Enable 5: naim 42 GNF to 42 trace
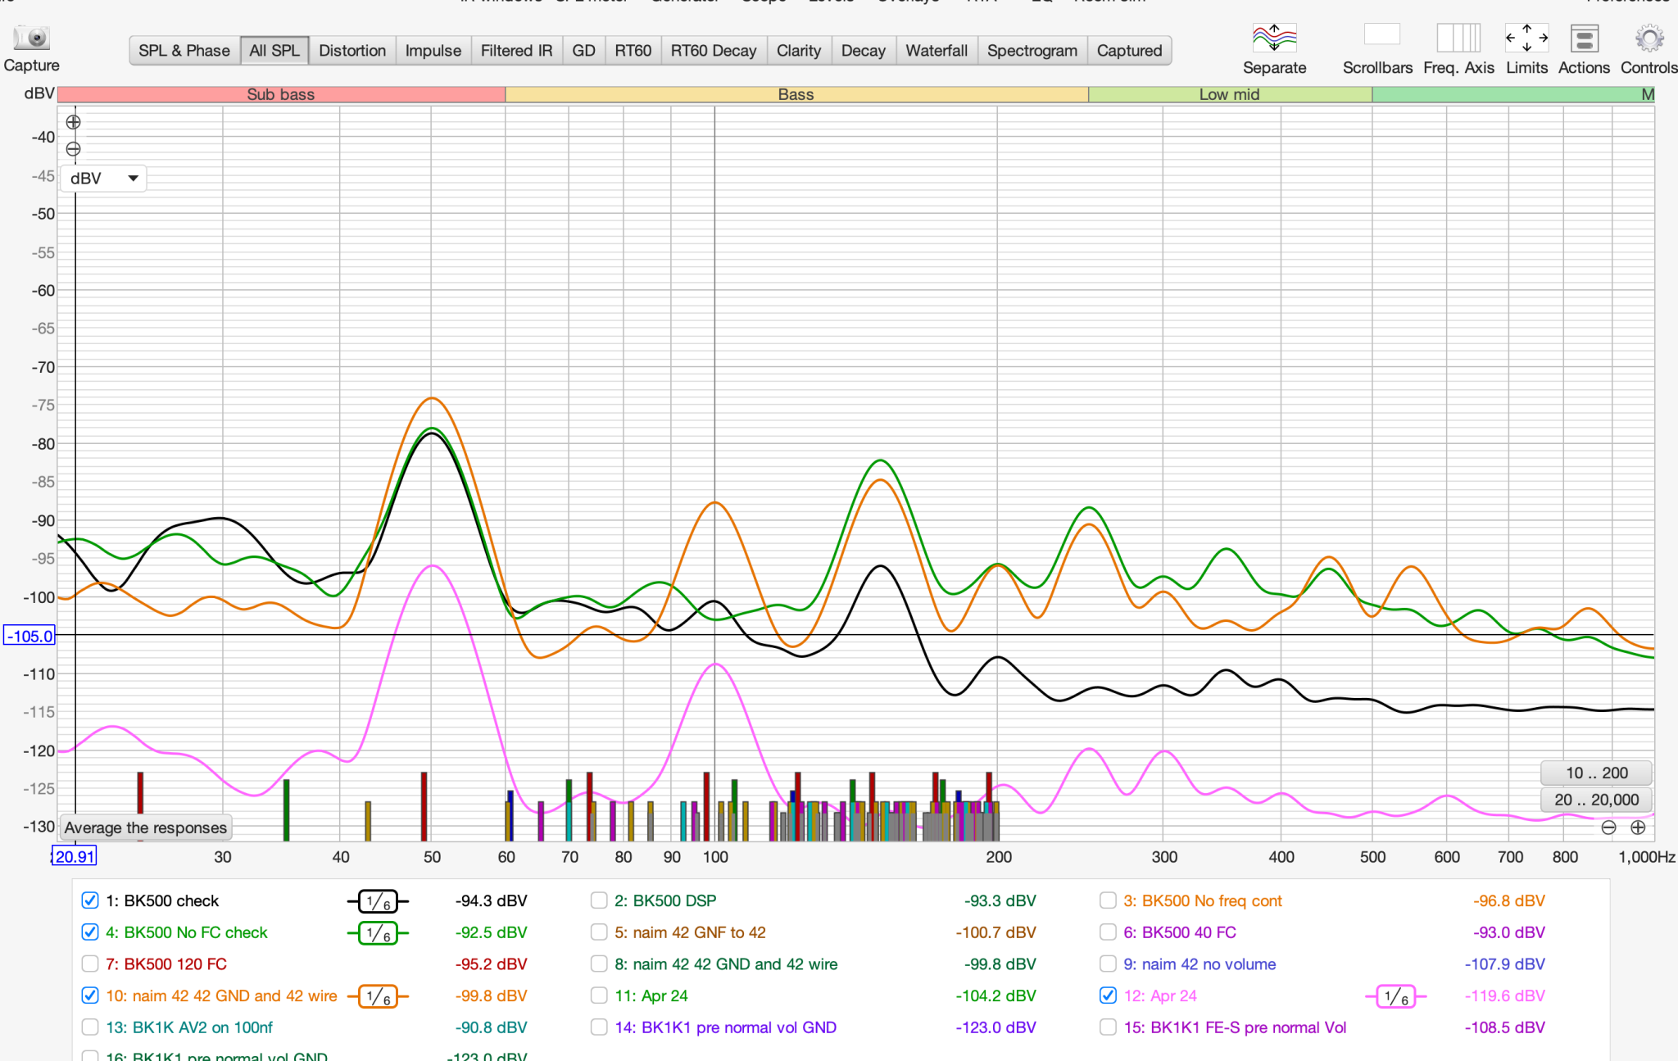Screen dimensions: 1678x1061 click(x=599, y=932)
